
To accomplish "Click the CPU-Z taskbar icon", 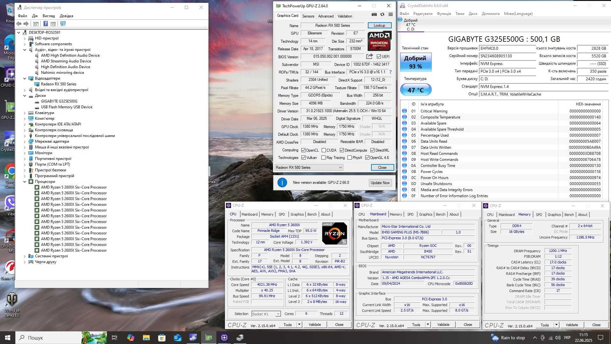I will [x=224, y=338].
